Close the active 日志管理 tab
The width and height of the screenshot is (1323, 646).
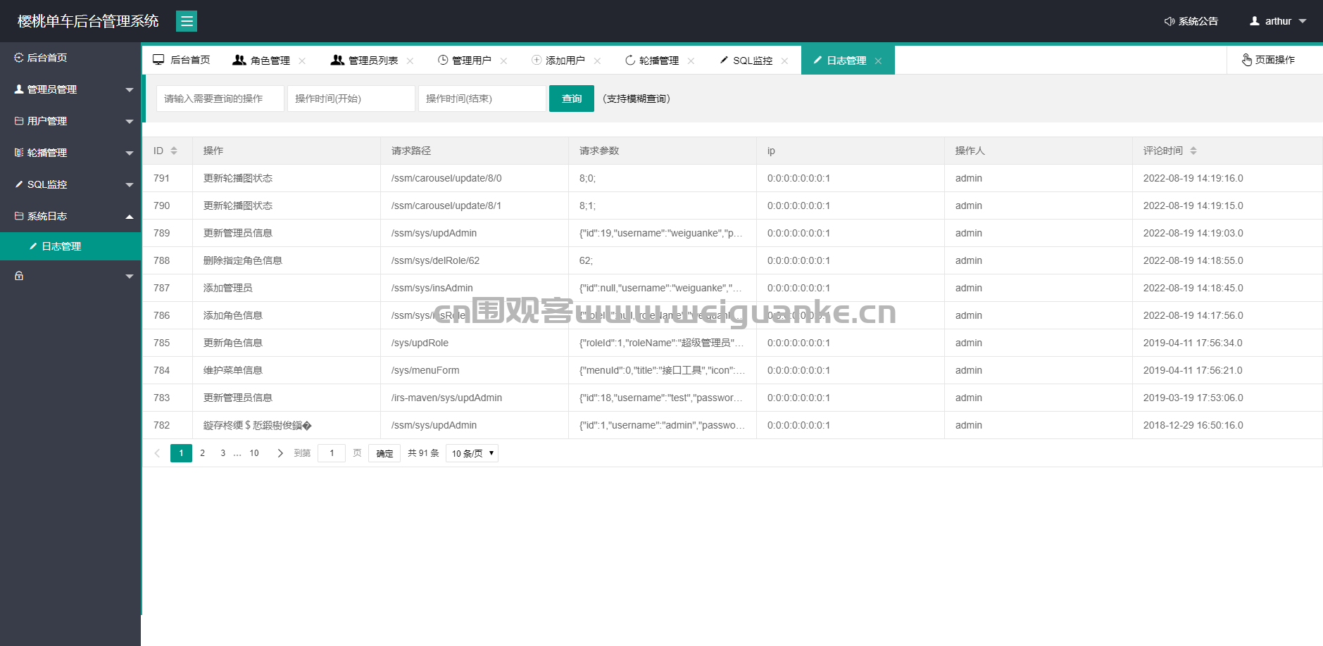[878, 61]
